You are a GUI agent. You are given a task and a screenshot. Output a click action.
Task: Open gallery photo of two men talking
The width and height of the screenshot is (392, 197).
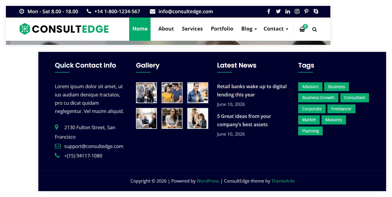(146, 93)
